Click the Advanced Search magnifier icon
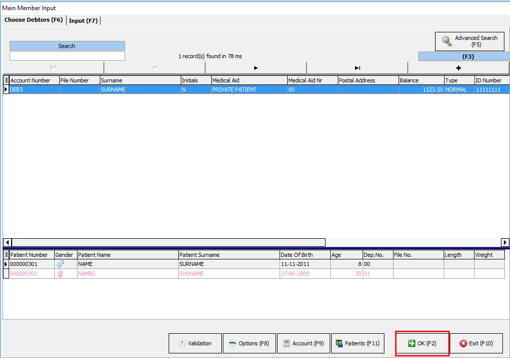Screen dimensions: 510x358 tap(447, 41)
